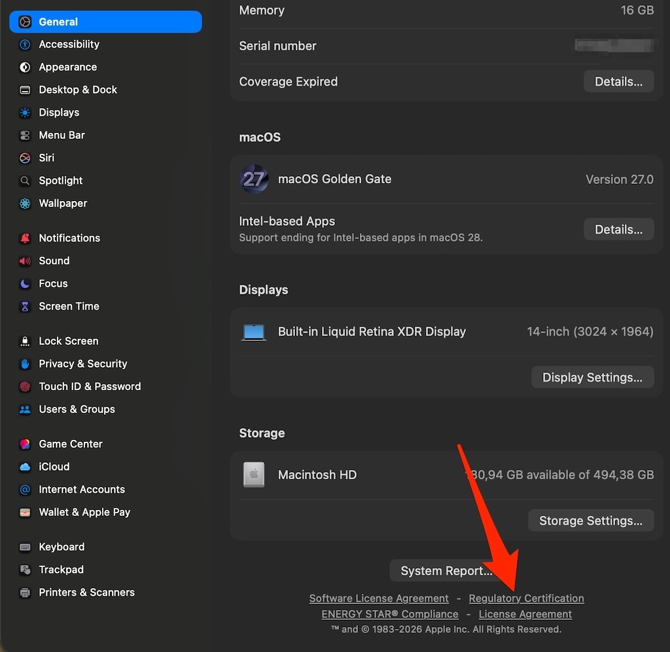The width and height of the screenshot is (670, 652).
Task: Click the Desktop & Dock icon
Action: pos(26,90)
